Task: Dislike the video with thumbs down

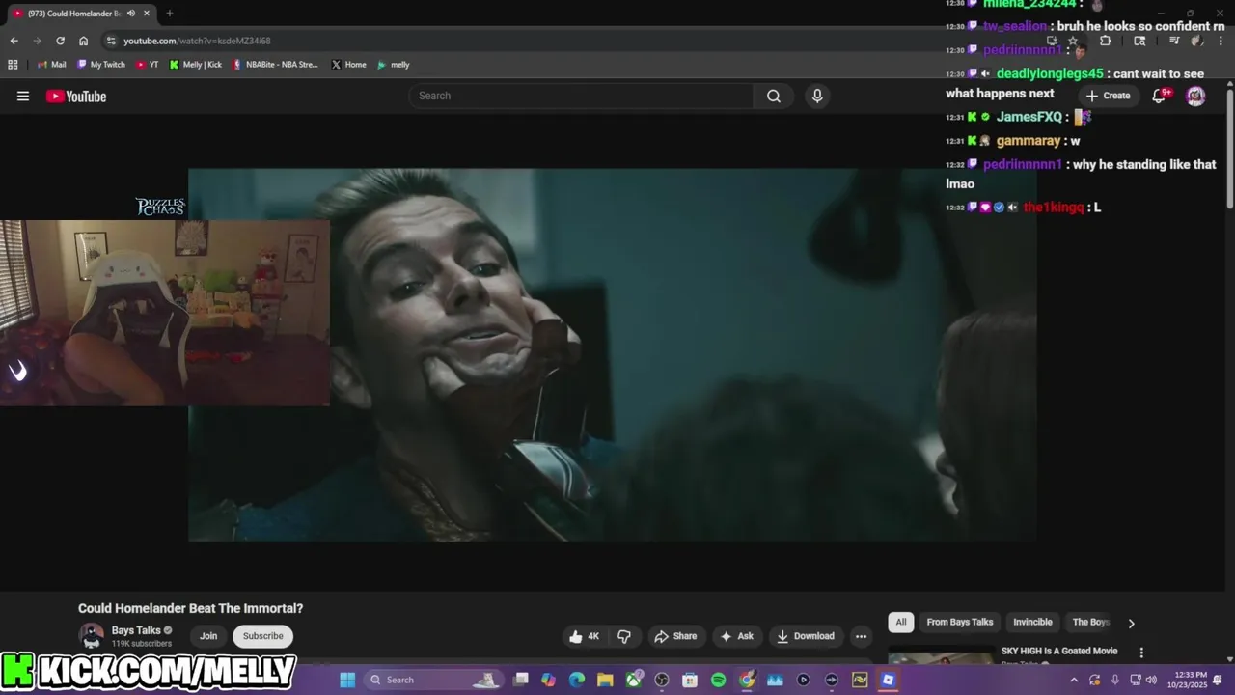Action: tap(624, 636)
